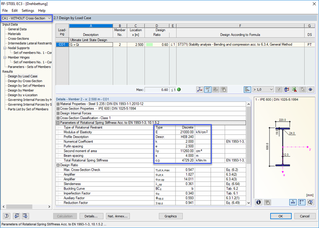Open cross-section info button below IPE 600 graphic
Viewport: 319px width, 228px height.
tap(259, 202)
